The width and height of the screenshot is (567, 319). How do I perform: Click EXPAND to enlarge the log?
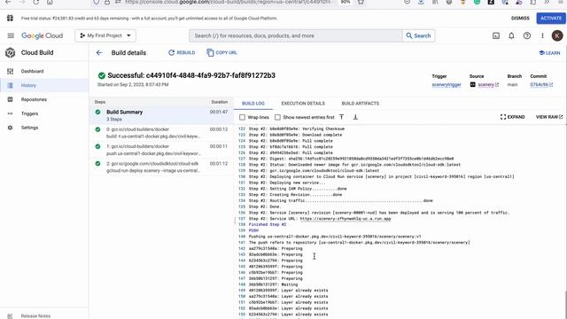pos(512,117)
